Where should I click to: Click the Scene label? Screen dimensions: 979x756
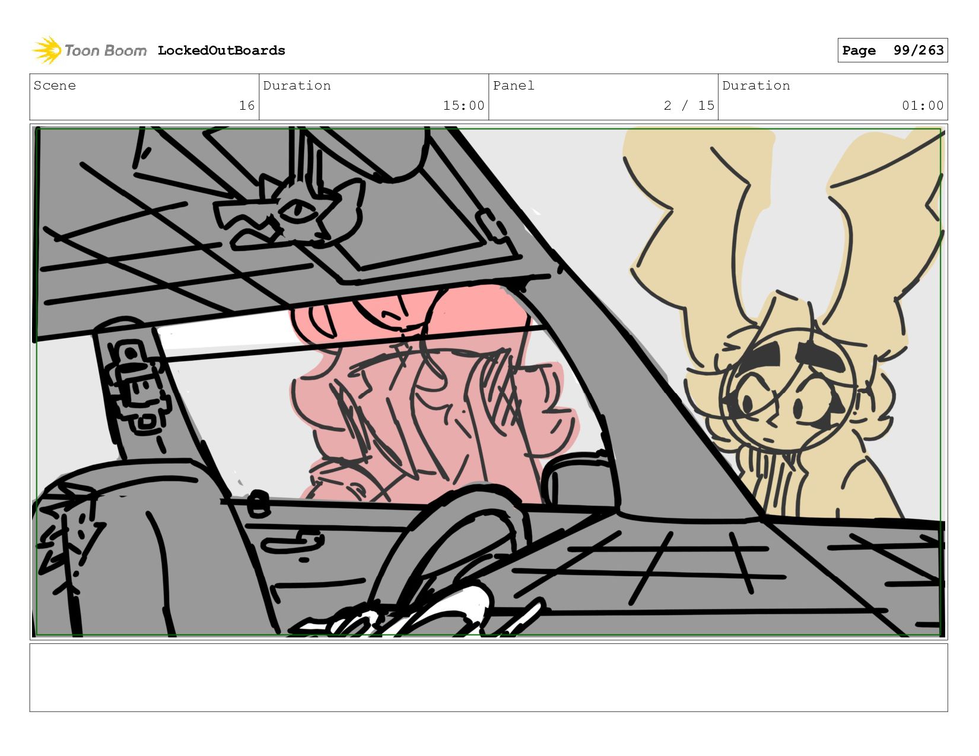coord(55,85)
